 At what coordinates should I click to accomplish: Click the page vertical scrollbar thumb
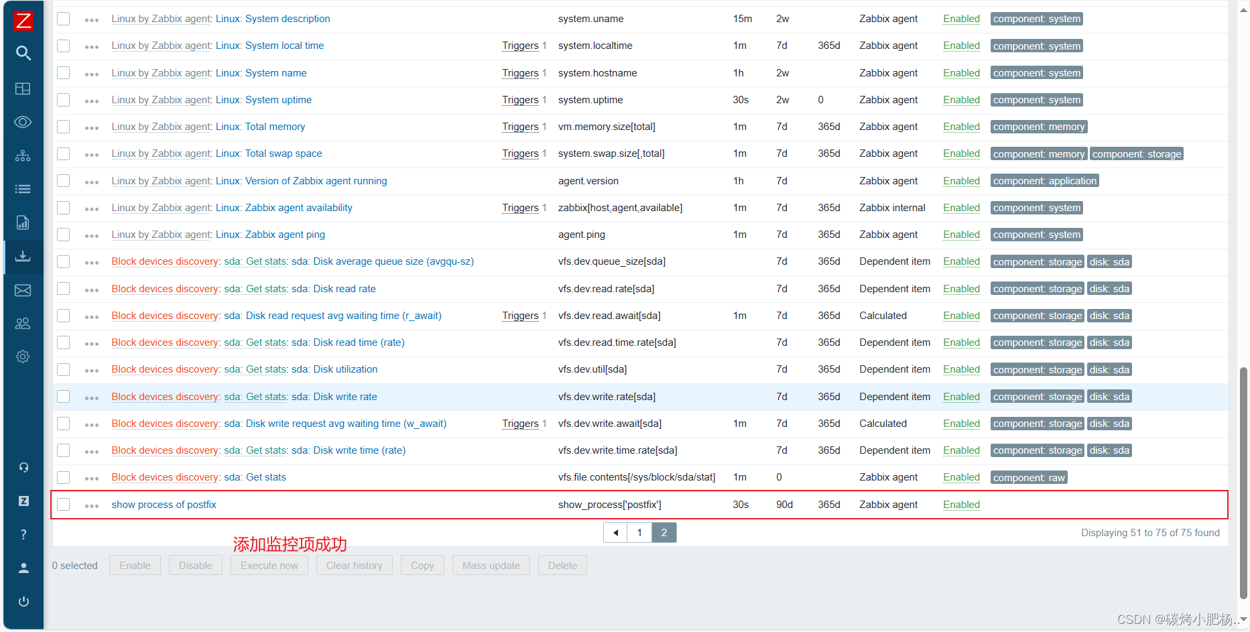coord(1243,483)
